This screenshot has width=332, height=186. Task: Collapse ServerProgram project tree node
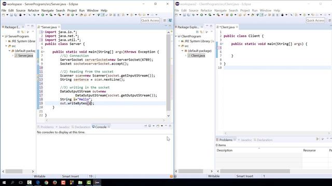3,36
